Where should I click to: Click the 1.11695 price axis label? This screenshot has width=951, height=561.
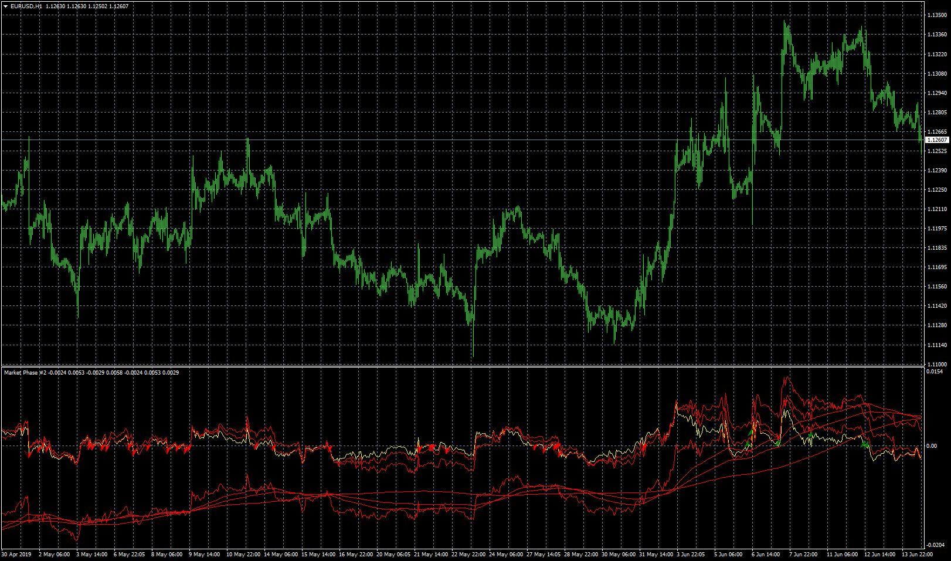937,267
